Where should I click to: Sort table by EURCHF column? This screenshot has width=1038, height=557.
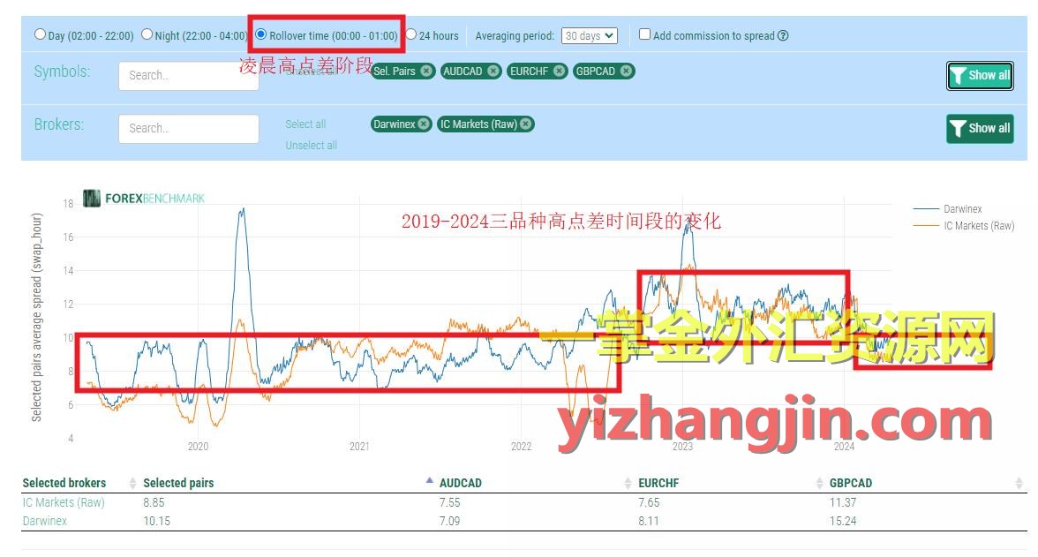click(x=658, y=483)
